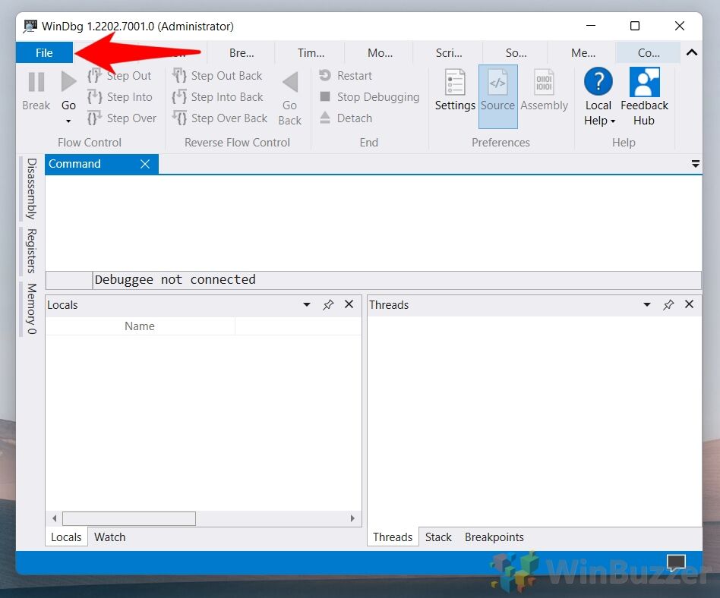The height and width of the screenshot is (598, 720).
Task: Pin the Threads panel
Action: pos(668,304)
